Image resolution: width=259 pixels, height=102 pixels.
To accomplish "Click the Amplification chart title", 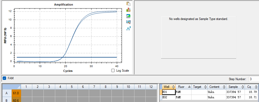I will [63, 5].
